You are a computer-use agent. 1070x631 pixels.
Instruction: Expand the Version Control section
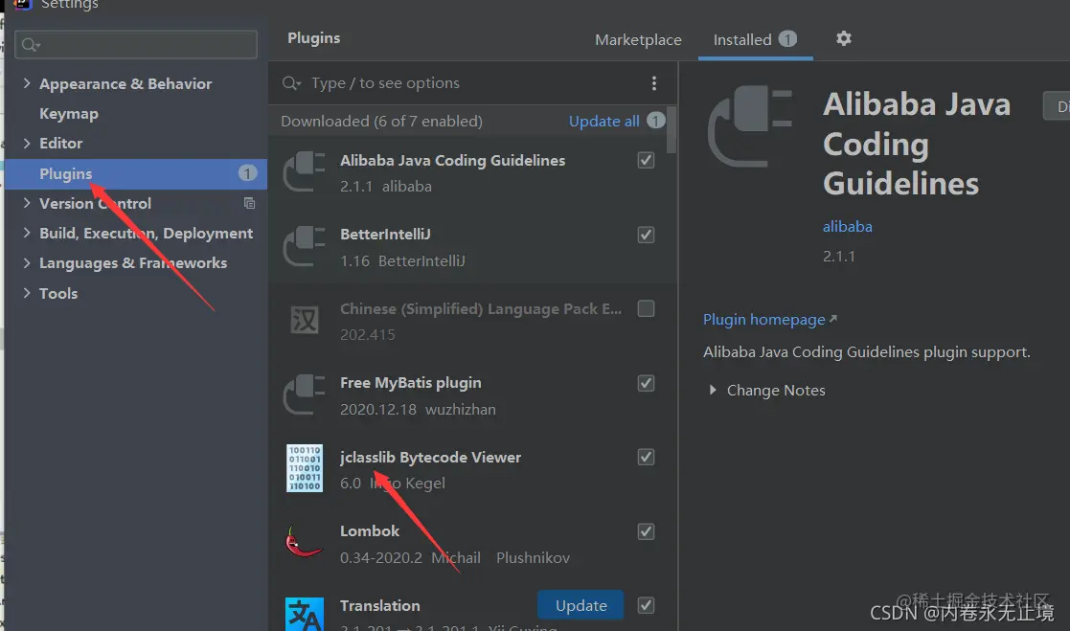(x=27, y=203)
